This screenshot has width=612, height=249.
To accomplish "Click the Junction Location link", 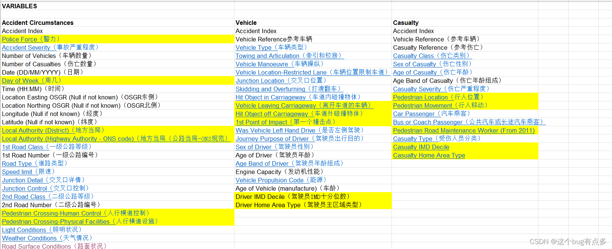I will point(281,81).
